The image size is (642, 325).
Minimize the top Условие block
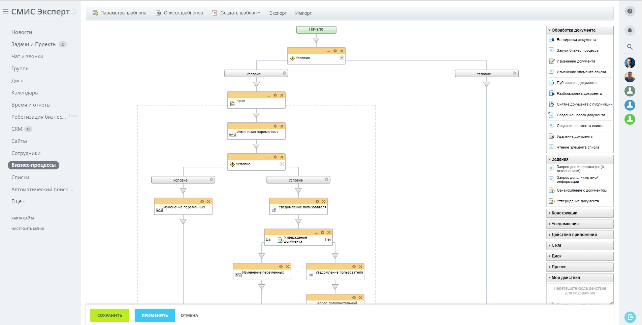329,51
